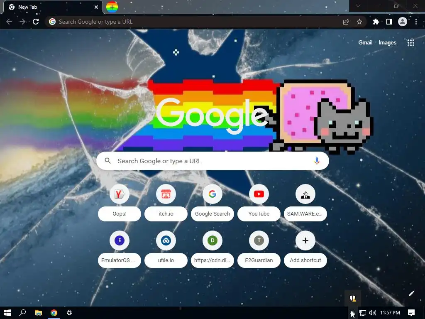Open the network status tray icon
This screenshot has height=319, width=425.
tap(363, 313)
